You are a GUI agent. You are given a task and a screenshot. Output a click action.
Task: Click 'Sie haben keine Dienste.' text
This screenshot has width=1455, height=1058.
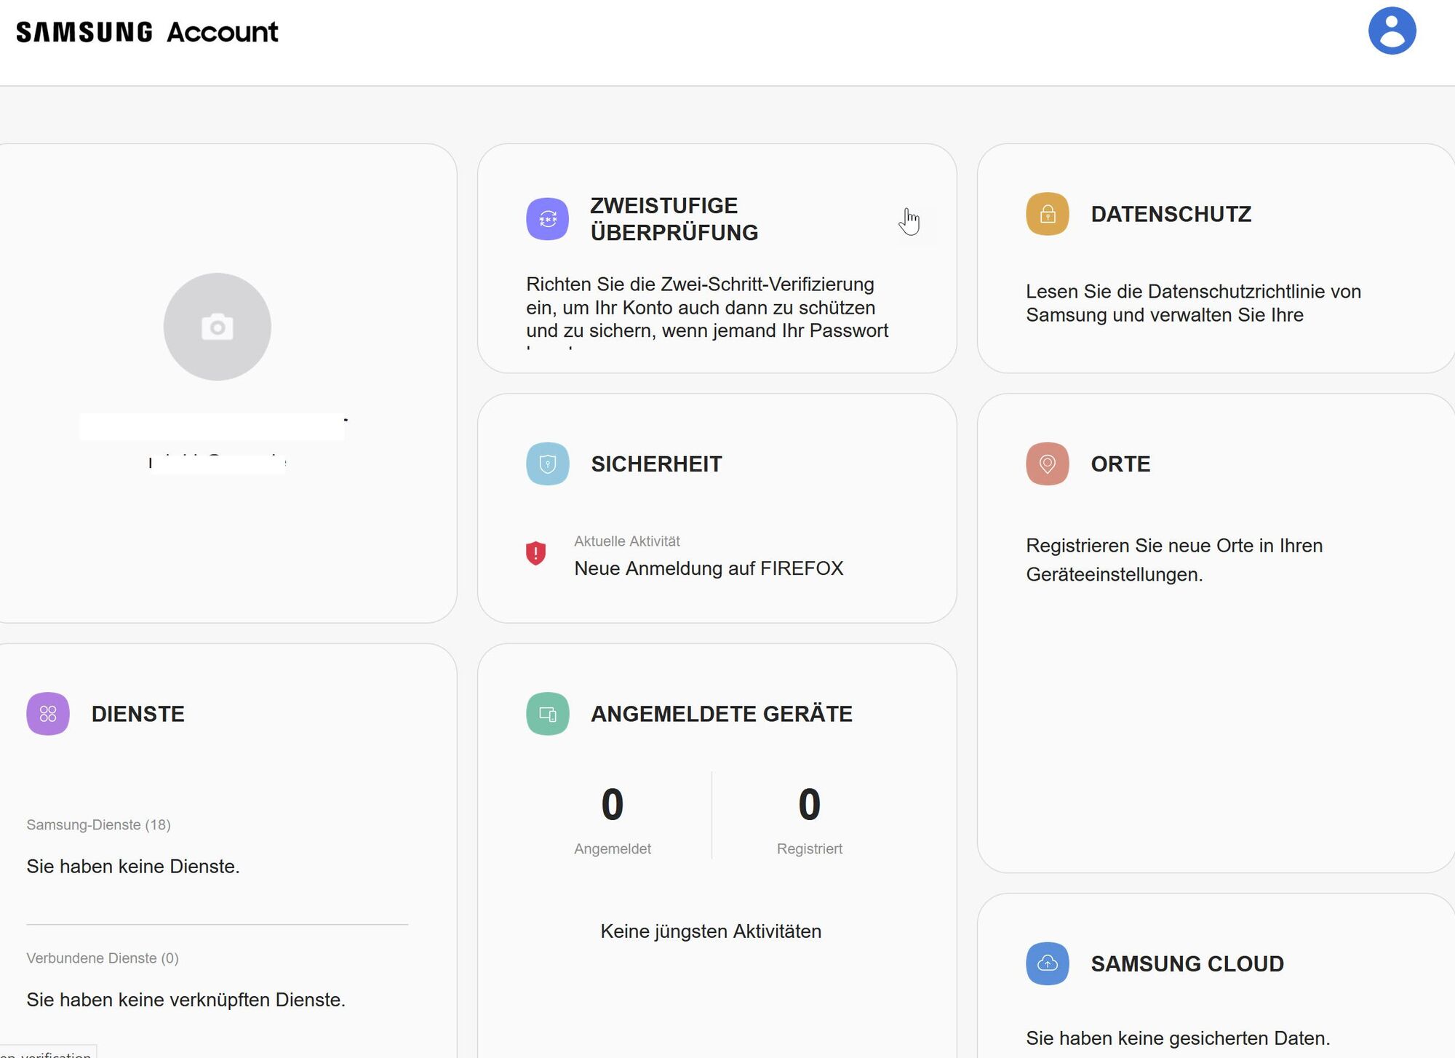pyautogui.click(x=133, y=866)
